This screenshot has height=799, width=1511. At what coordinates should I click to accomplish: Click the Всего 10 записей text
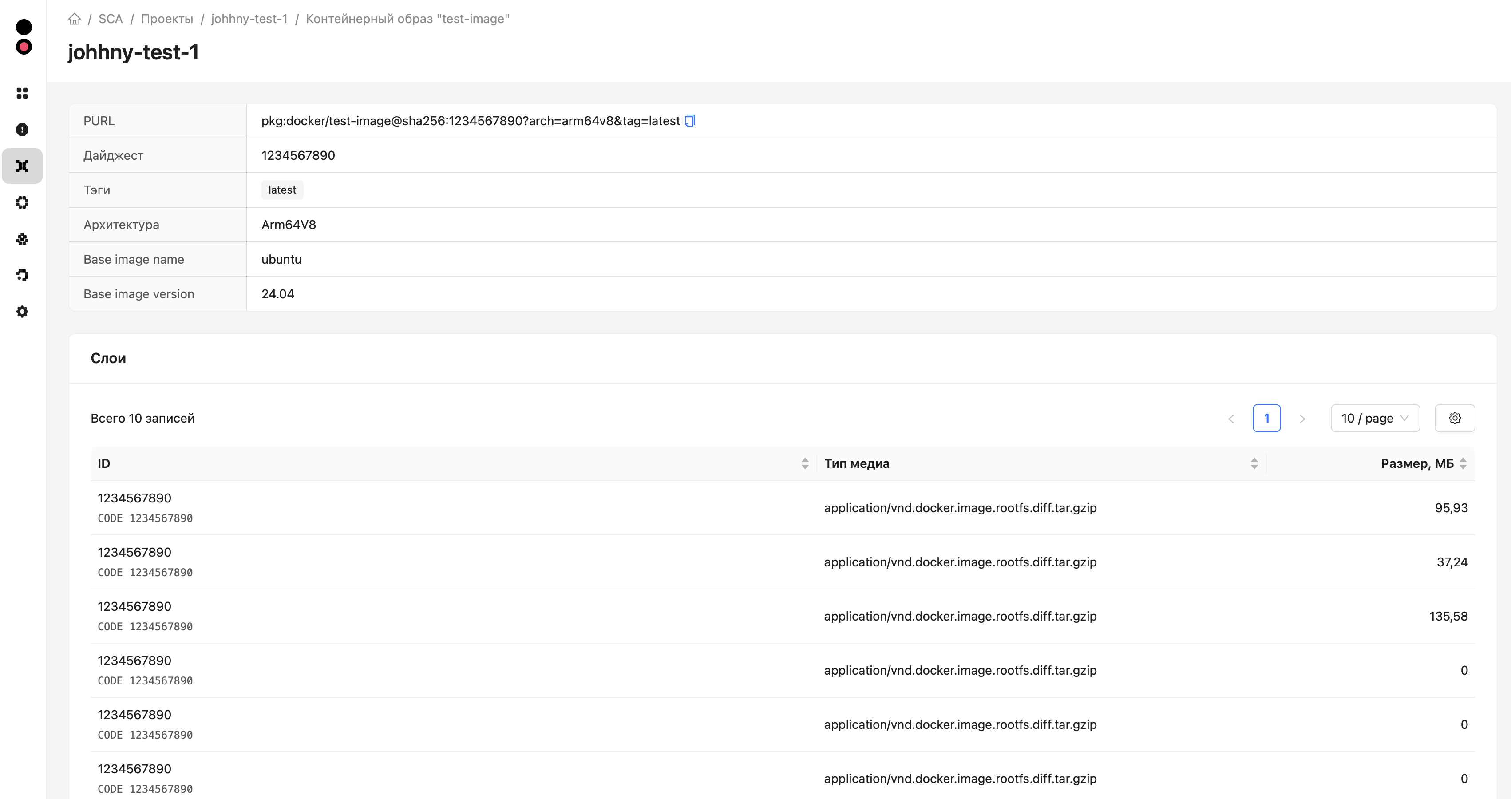coord(142,418)
